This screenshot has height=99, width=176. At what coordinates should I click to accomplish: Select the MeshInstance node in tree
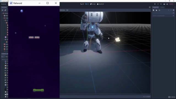point(6,44)
